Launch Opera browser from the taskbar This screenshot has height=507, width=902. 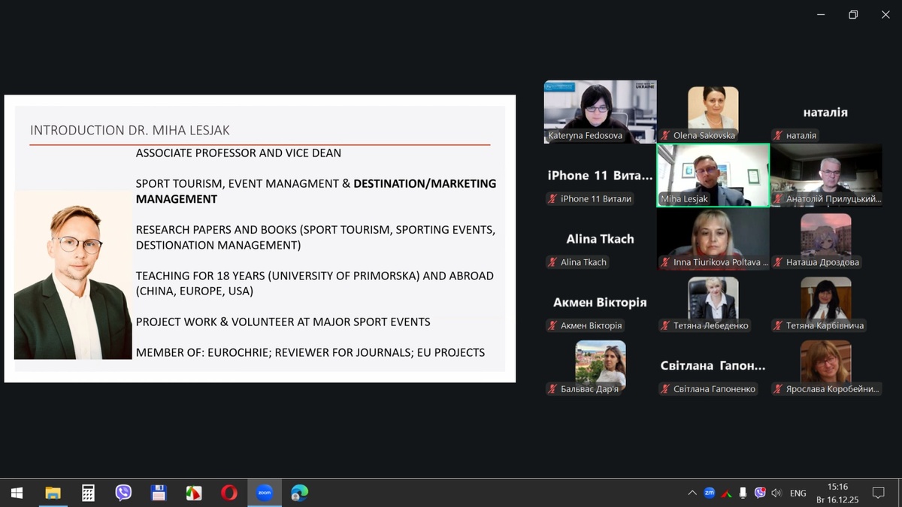tap(229, 493)
